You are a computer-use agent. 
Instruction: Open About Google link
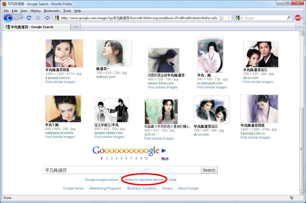click(188, 188)
